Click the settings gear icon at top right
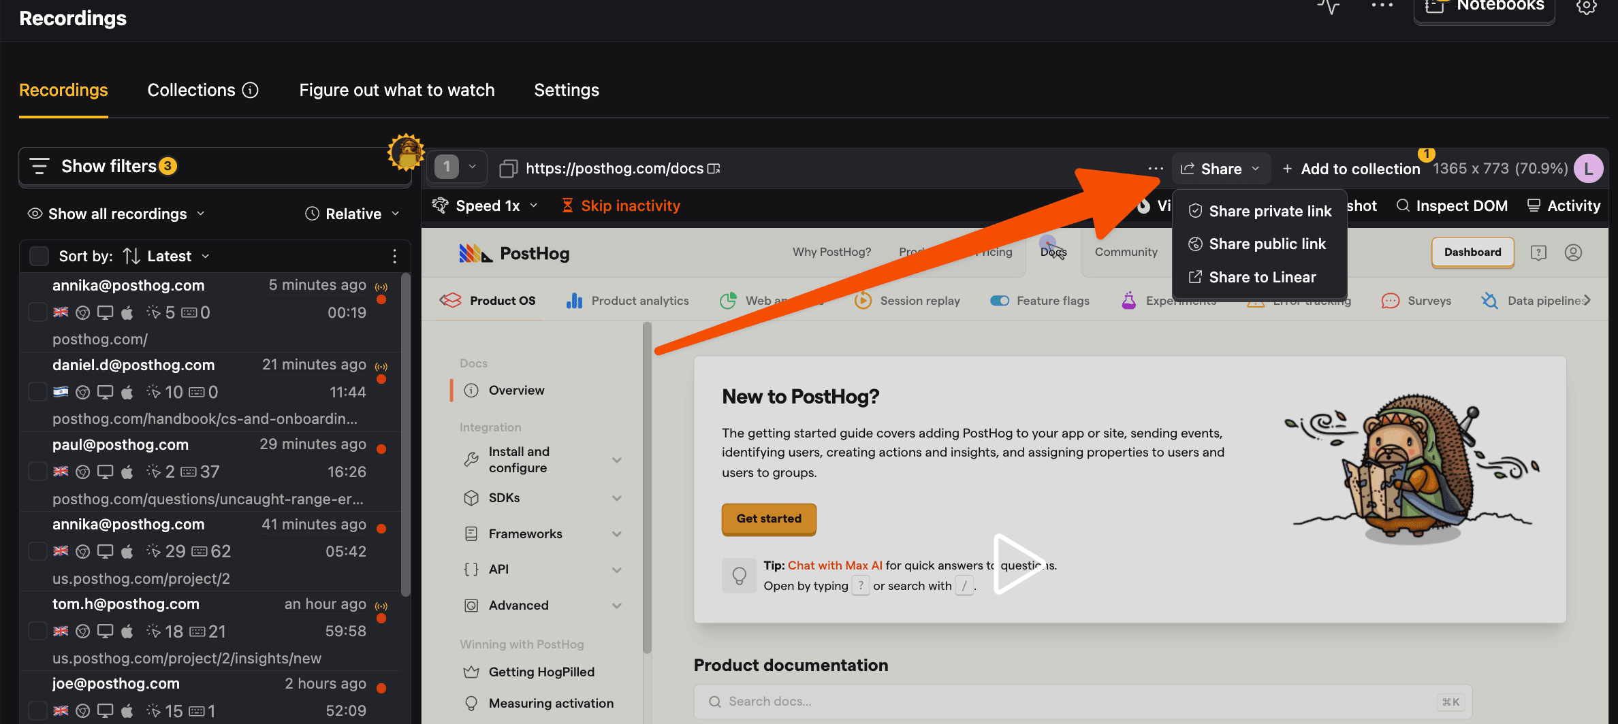This screenshot has width=1618, height=724. pos(1587,7)
